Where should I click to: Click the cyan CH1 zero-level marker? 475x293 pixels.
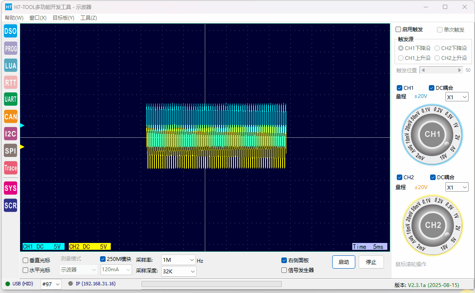(x=22, y=125)
